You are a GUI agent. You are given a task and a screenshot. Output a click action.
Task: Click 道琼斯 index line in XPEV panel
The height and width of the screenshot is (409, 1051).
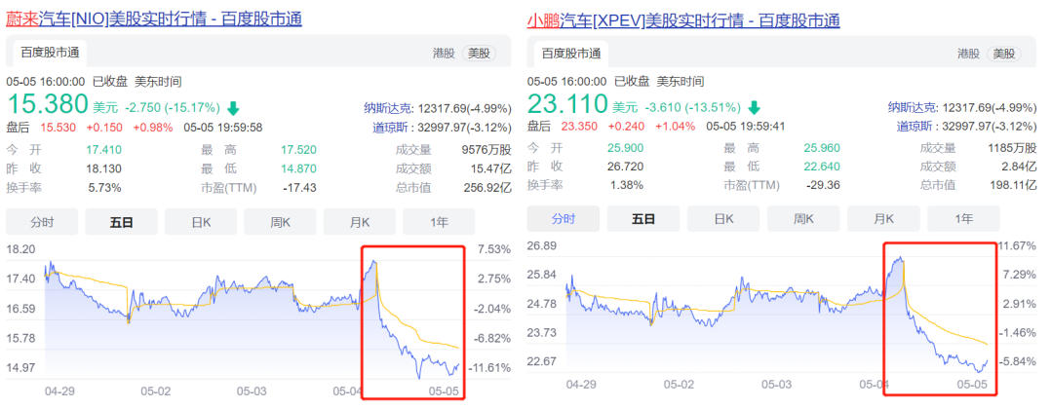click(x=967, y=128)
